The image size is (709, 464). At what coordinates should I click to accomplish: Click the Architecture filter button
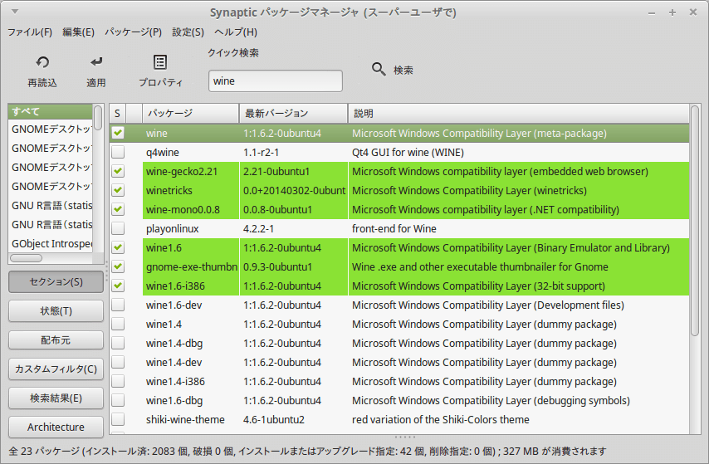(x=56, y=427)
